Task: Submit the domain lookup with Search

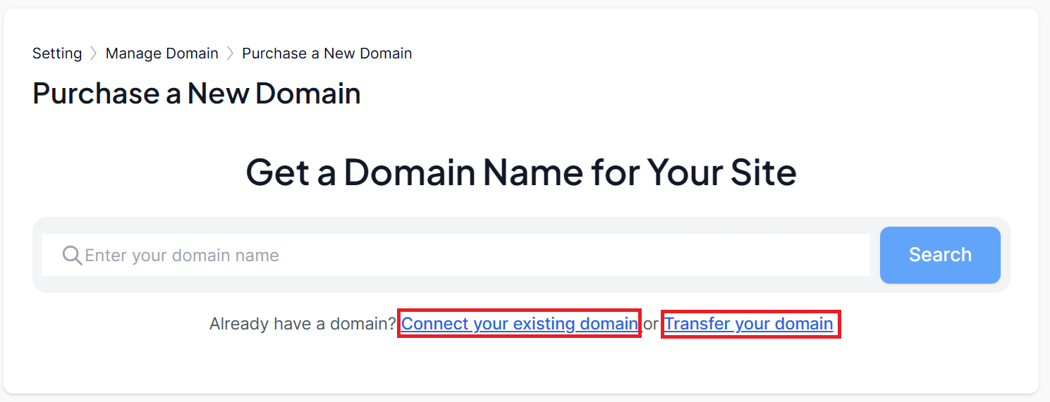Action: click(940, 255)
